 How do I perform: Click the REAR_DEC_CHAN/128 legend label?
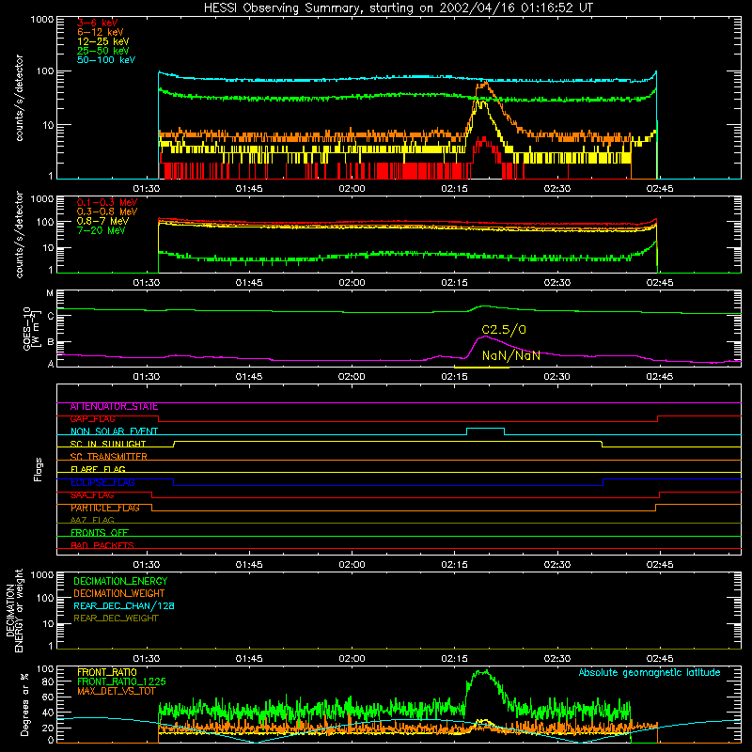[x=124, y=606]
